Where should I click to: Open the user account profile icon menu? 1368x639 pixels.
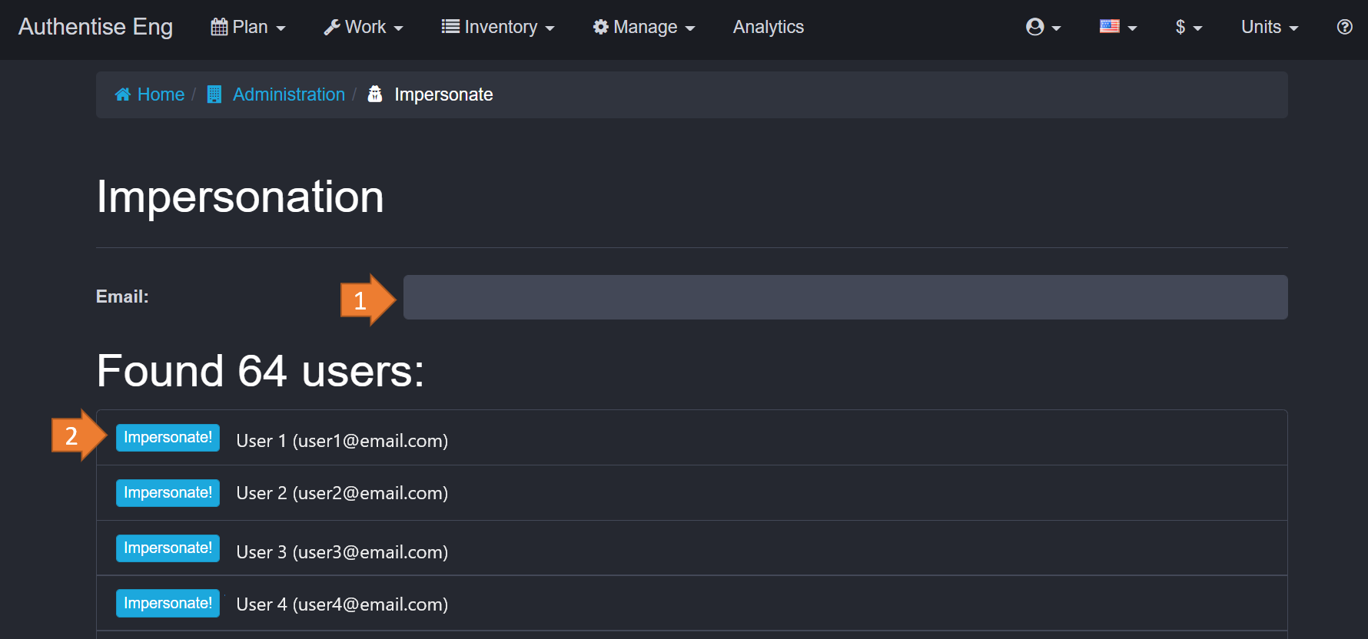pyautogui.click(x=1035, y=27)
